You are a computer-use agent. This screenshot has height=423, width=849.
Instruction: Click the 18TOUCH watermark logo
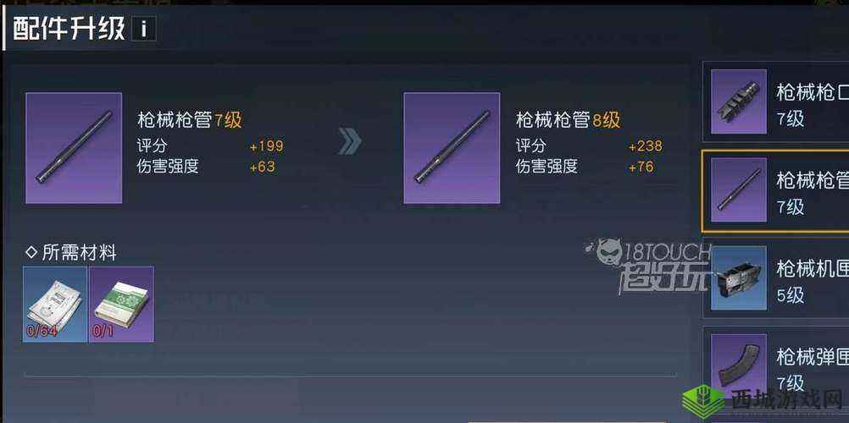click(x=647, y=266)
